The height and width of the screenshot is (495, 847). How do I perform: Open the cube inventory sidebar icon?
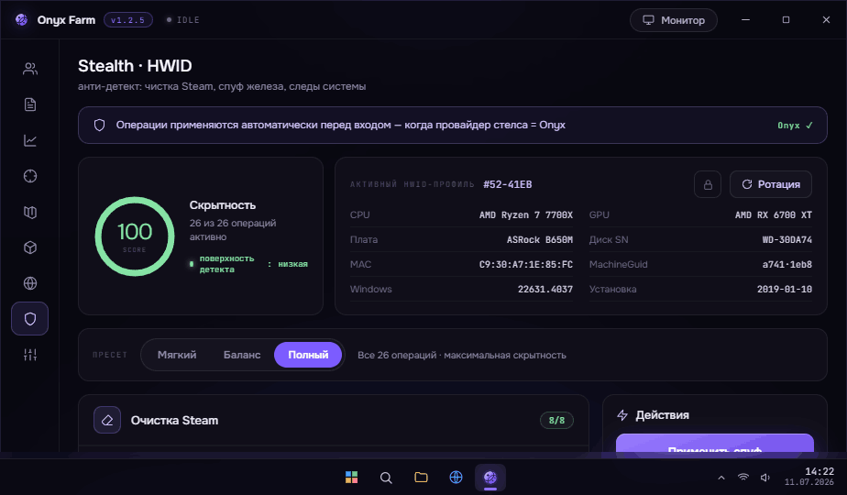tap(30, 247)
